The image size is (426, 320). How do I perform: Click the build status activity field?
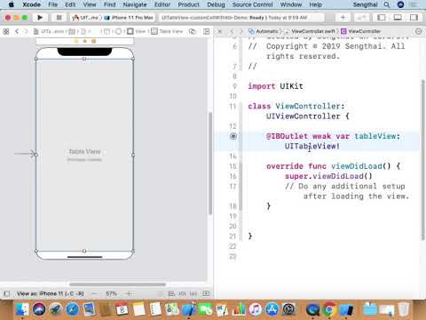(x=241, y=18)
